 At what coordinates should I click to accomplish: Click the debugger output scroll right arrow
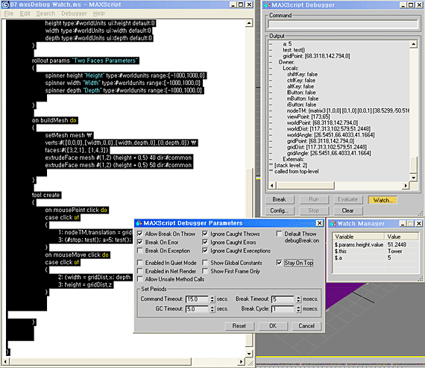[x=406, y=186]
